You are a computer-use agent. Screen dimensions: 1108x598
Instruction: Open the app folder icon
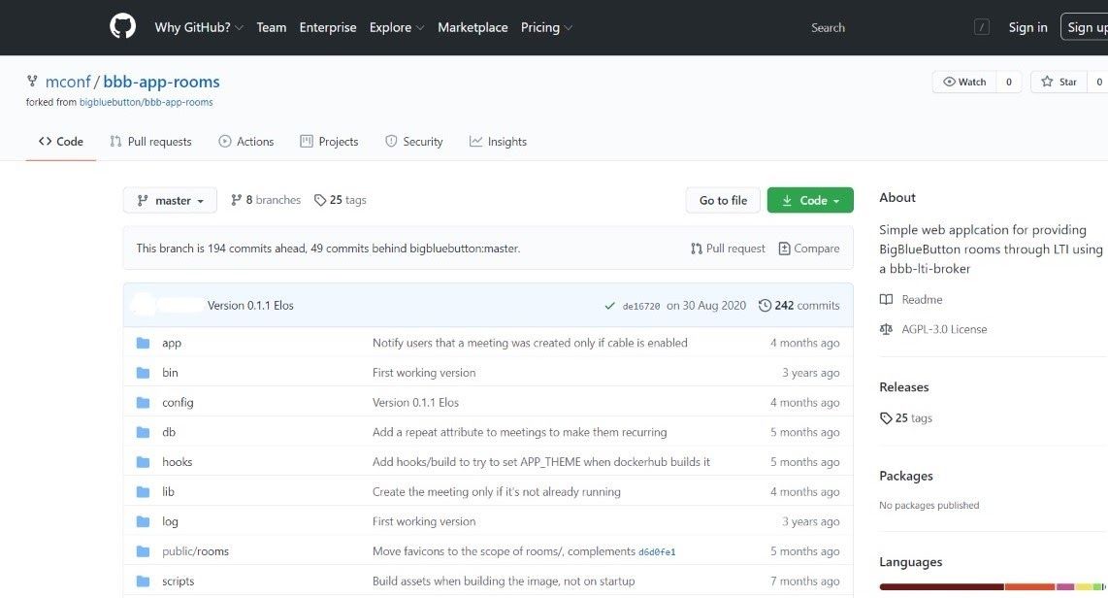pos(143,343)
